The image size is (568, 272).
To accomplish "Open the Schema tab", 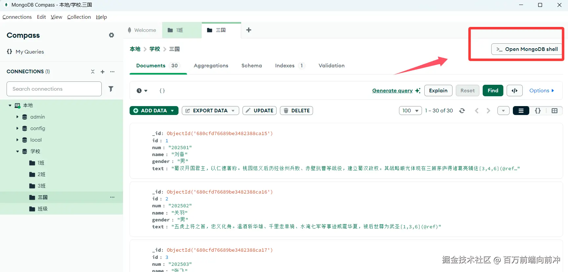I will (x=252, y=66).
